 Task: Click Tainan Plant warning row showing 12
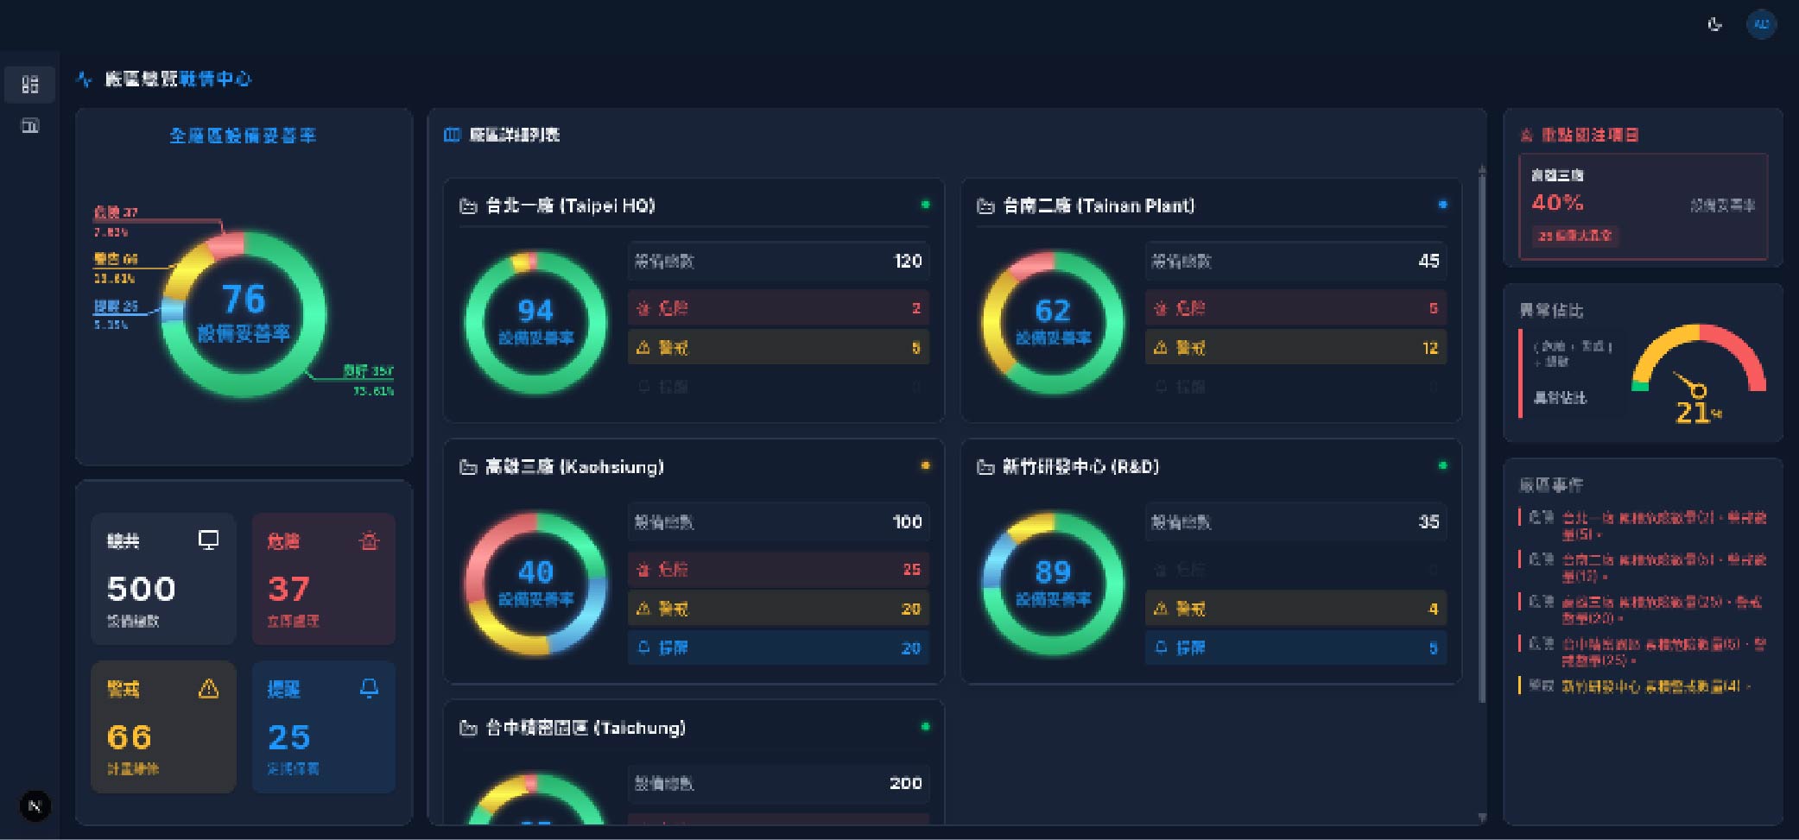(x=1295, y=348)
